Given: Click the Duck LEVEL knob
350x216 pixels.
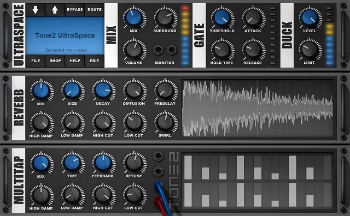Looking at the screenshot, I should pyautogui.click(x=310, y=18).
